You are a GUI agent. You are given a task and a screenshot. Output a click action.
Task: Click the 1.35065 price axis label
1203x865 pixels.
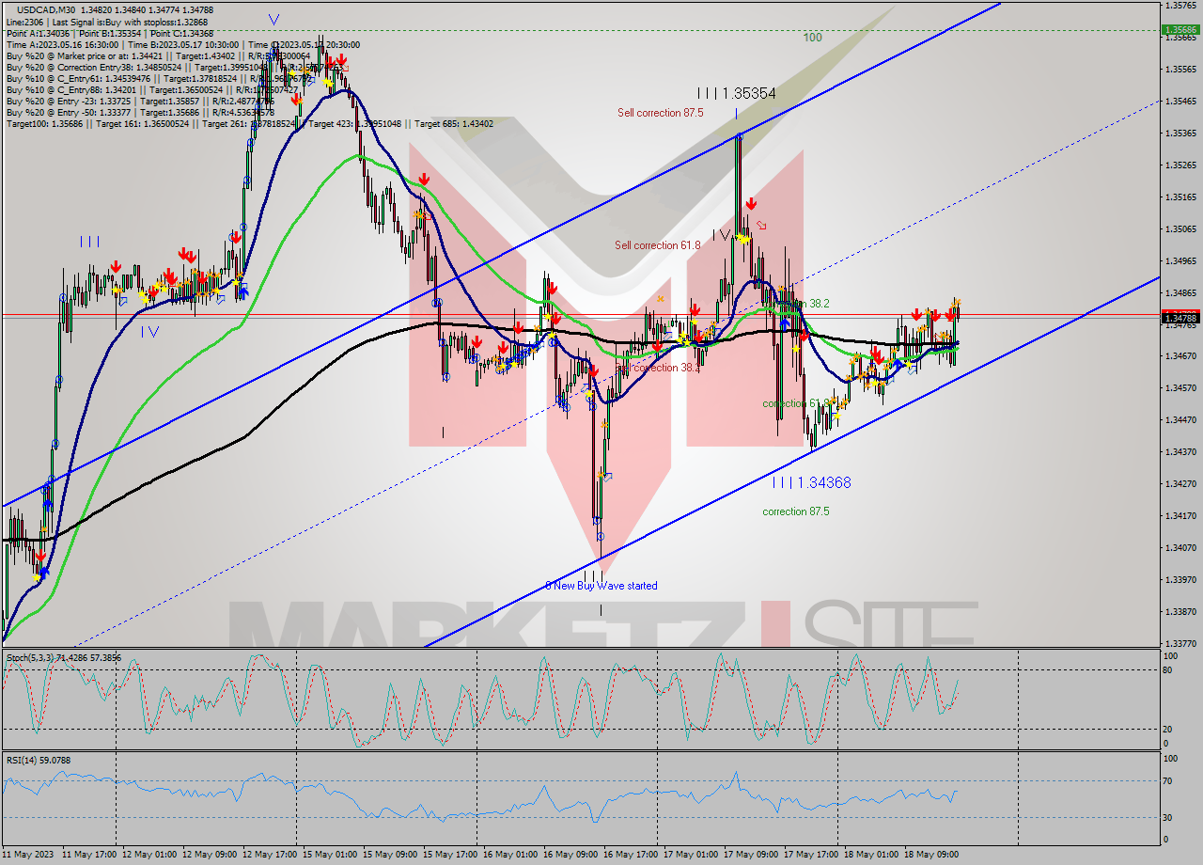click(1180, 228)
